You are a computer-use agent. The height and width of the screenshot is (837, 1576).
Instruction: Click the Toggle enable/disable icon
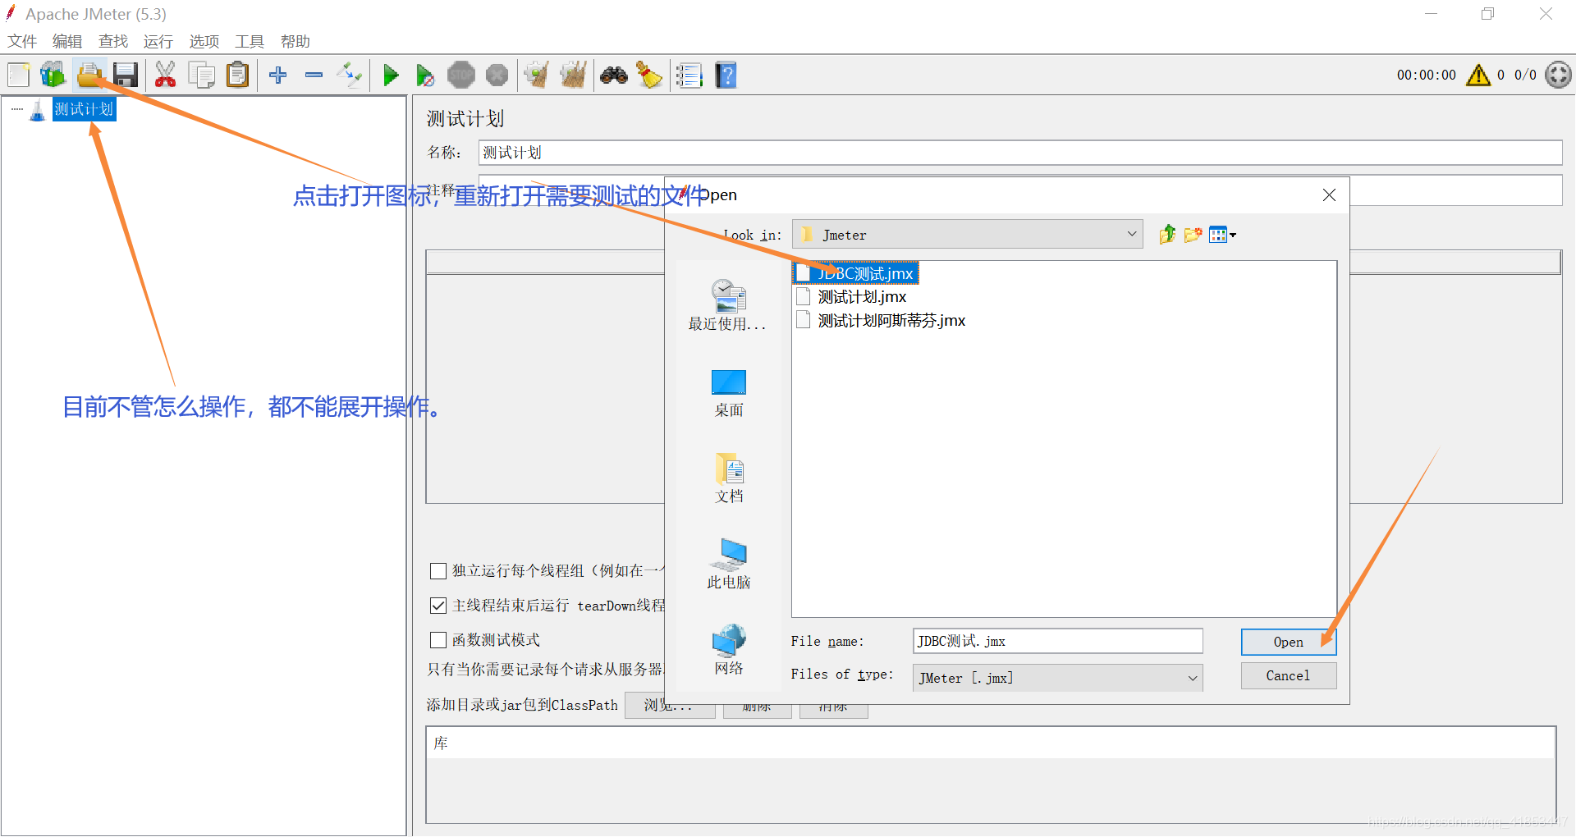350,75
